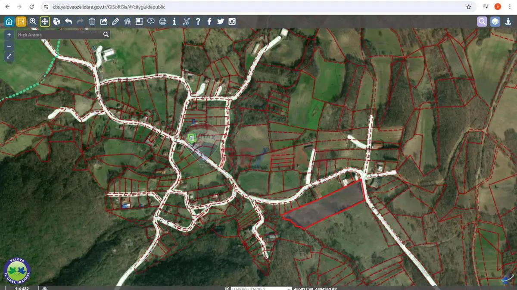Open the Twitter link icon

(221, 22)
